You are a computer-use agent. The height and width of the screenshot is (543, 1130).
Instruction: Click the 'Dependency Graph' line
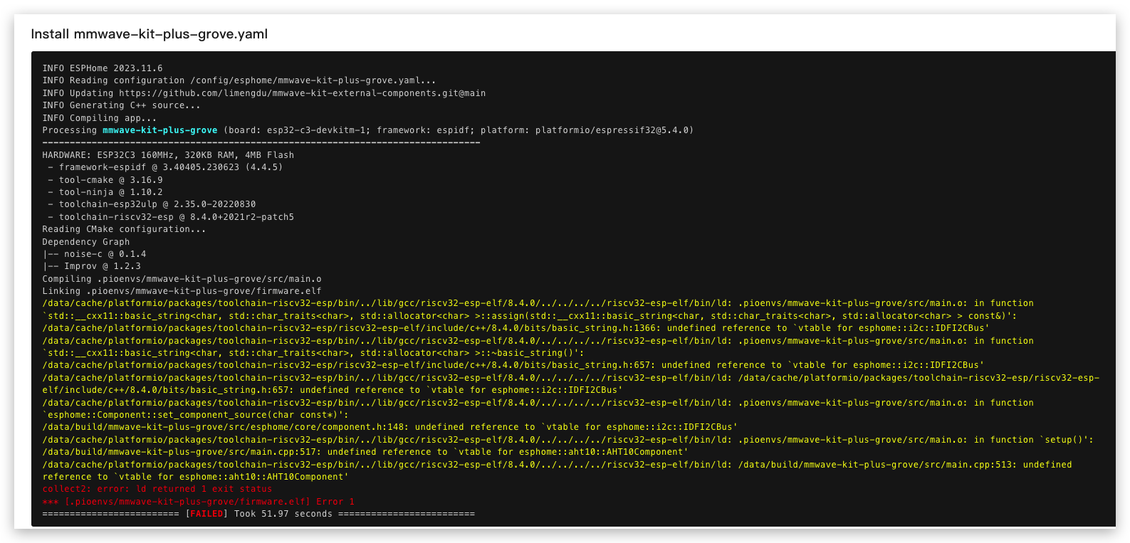click(86, 242)
